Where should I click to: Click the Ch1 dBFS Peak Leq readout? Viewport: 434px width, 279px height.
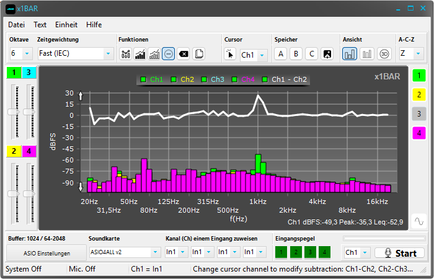345,222
